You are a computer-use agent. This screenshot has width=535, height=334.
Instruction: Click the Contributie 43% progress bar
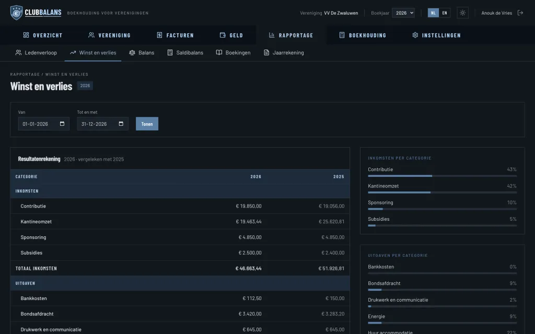point(442,176)
